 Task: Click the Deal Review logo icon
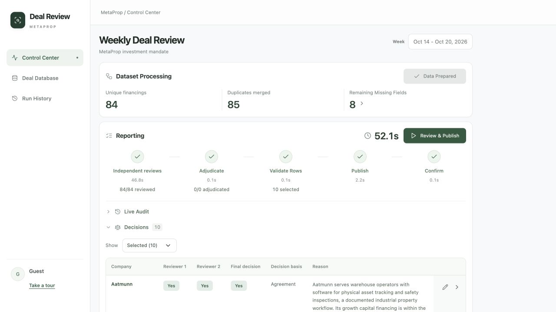[18, 20]
